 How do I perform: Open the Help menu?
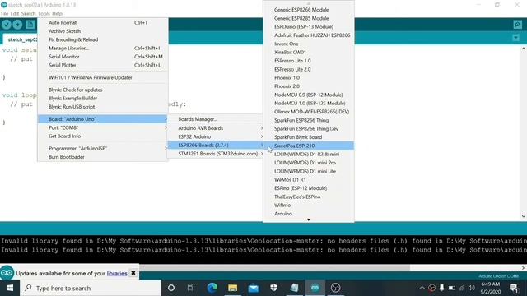pyautogui.click(x=57, y=14)
